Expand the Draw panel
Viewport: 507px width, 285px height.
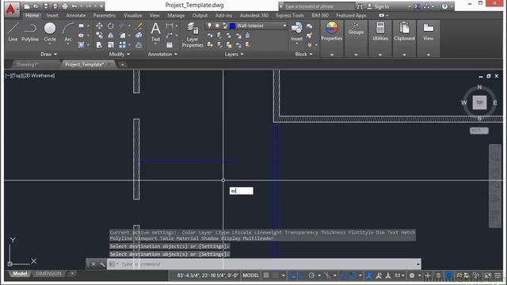click(x=49, y=54)
